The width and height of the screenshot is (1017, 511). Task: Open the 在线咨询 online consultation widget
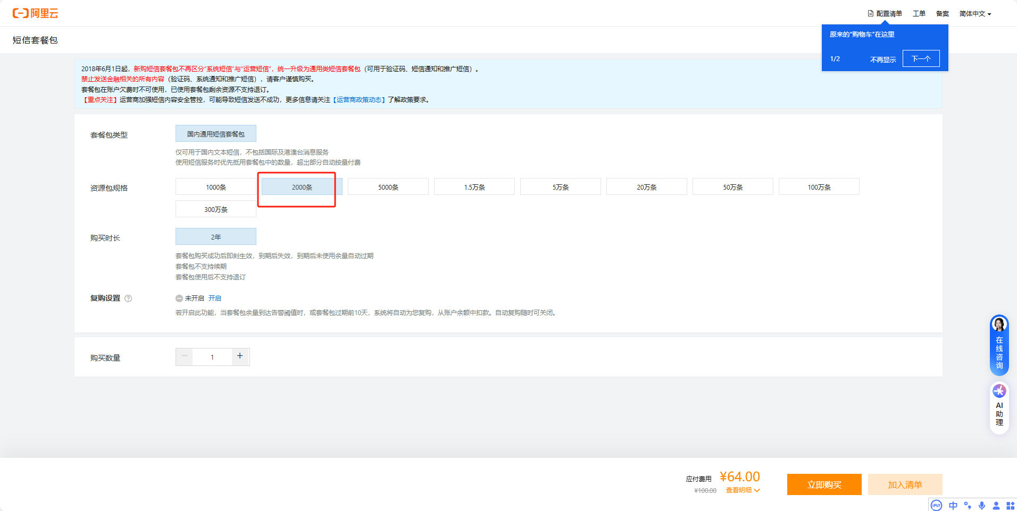(x=999, y=345)
